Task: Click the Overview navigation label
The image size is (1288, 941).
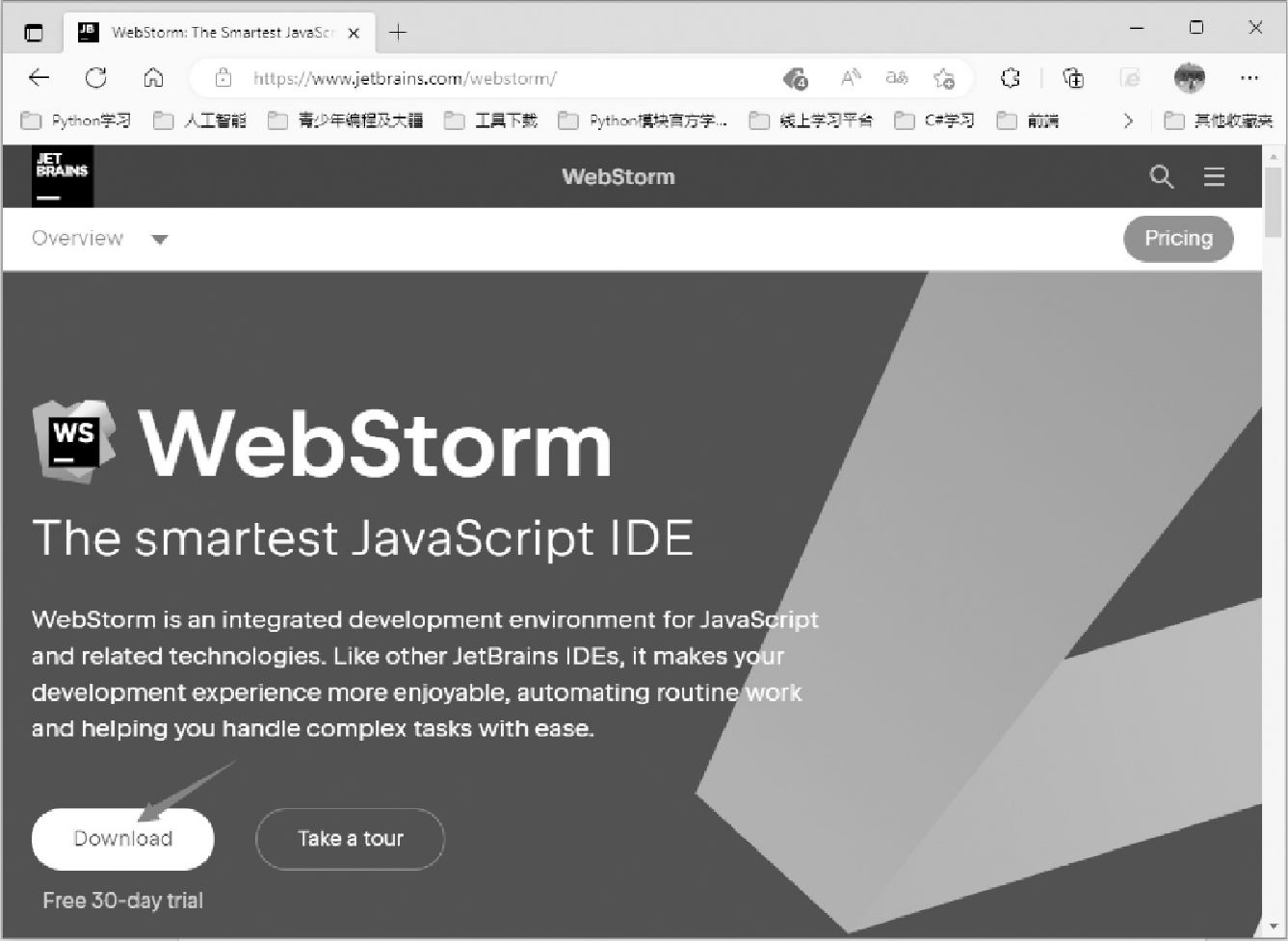Action: pos(77,239)
